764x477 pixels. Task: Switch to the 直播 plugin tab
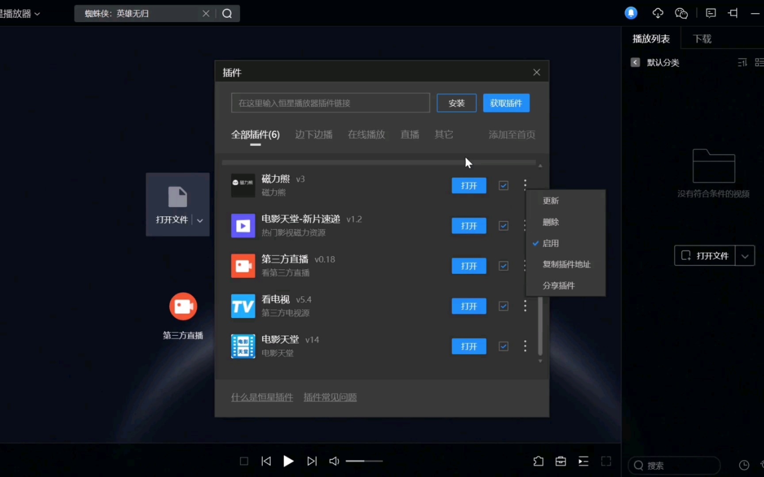[410, 135]
